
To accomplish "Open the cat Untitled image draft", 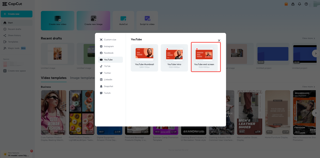I will pos(57,54).
